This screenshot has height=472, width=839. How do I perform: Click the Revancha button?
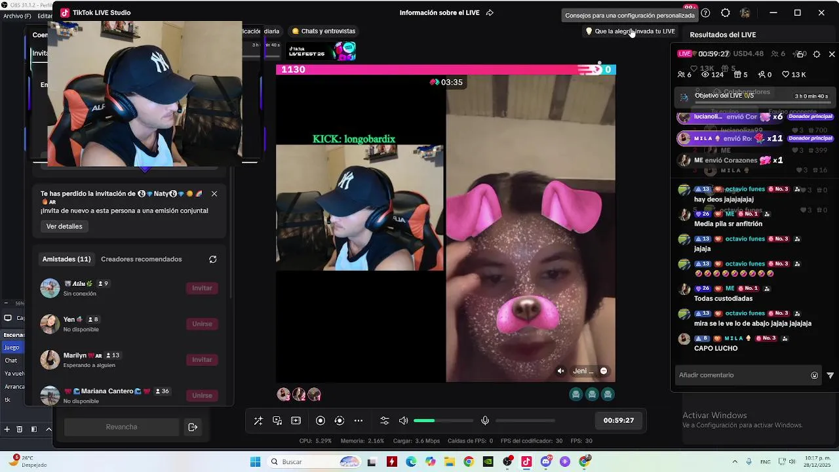click(121, 427)
